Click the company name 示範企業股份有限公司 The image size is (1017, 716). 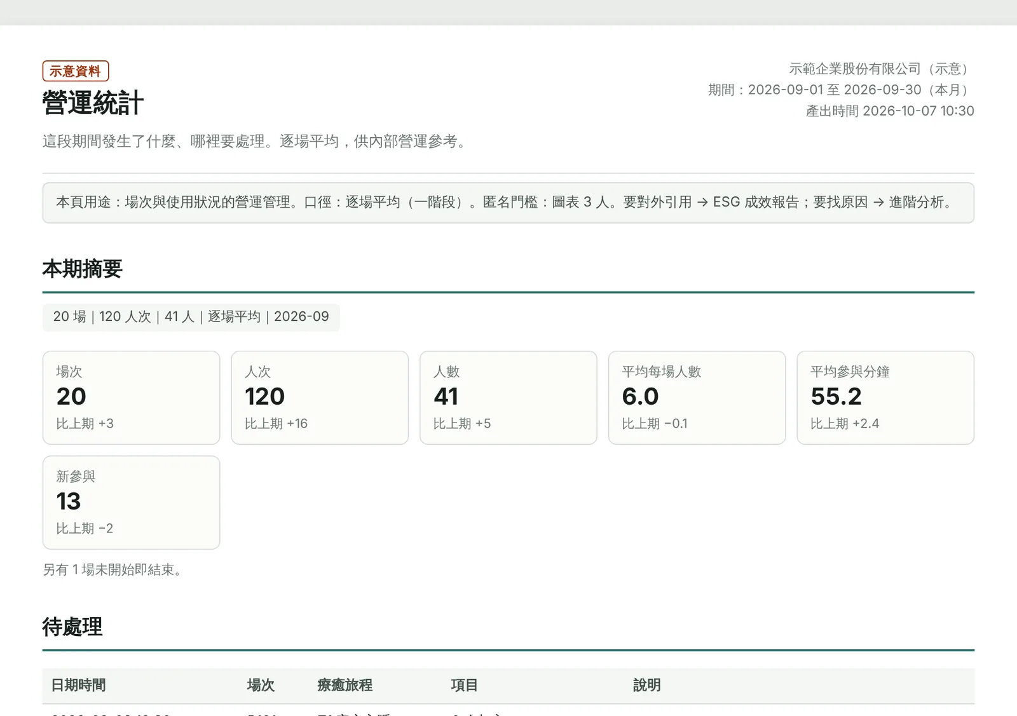click(855, 69)
